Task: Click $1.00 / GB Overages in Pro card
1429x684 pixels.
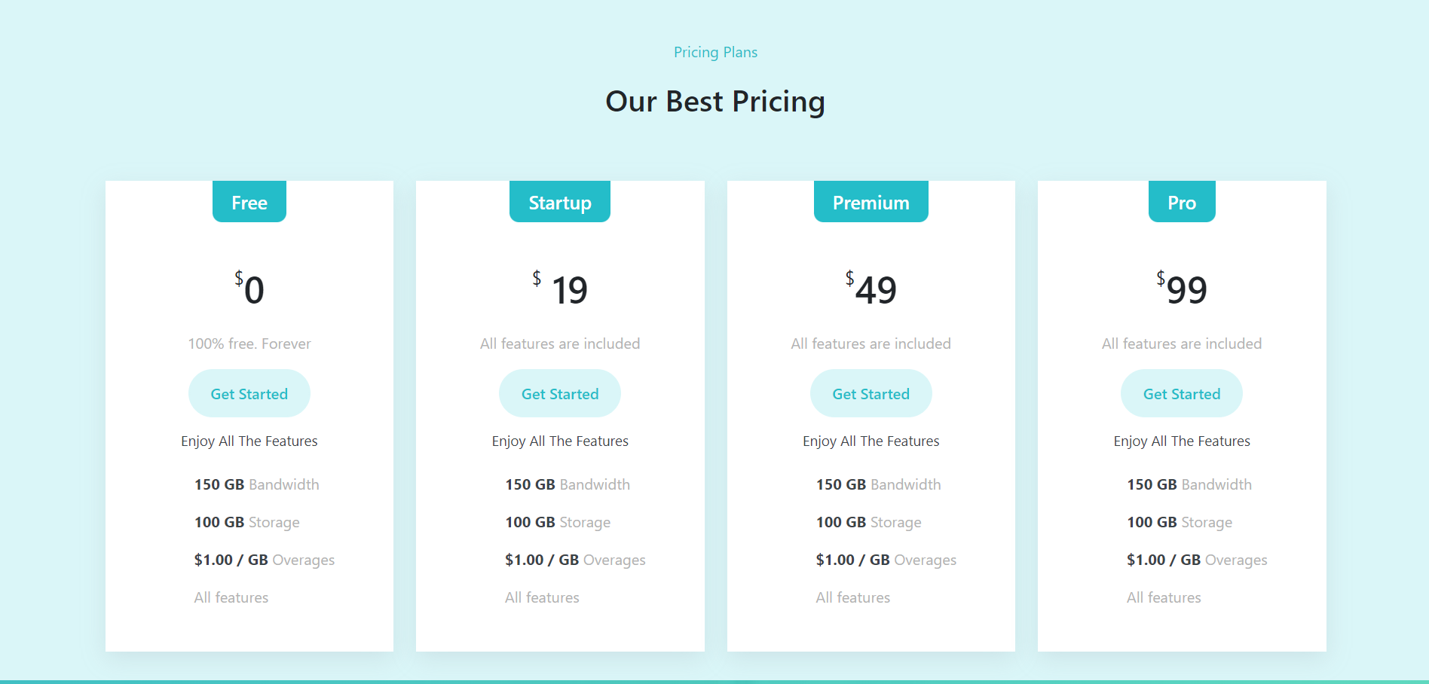Action: click(1197, 560)
